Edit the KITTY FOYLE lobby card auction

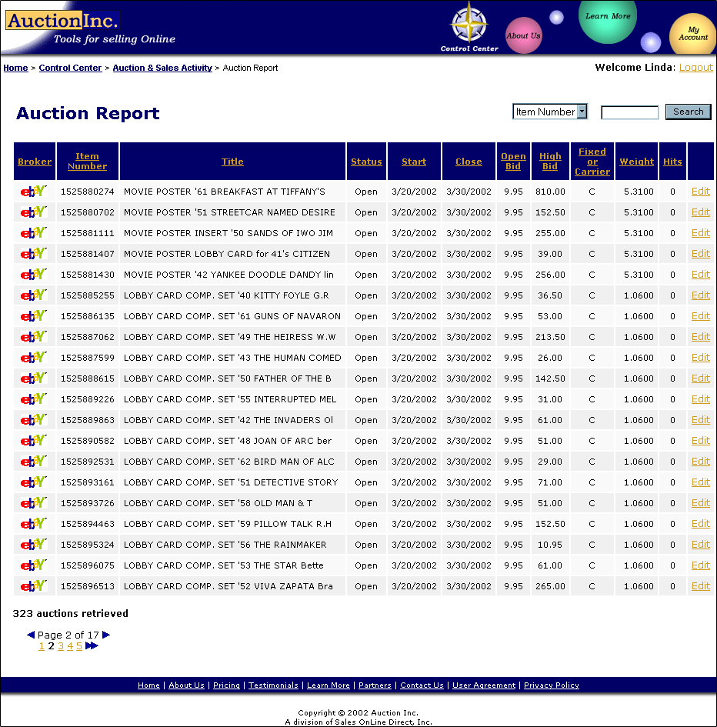point(700,295)
